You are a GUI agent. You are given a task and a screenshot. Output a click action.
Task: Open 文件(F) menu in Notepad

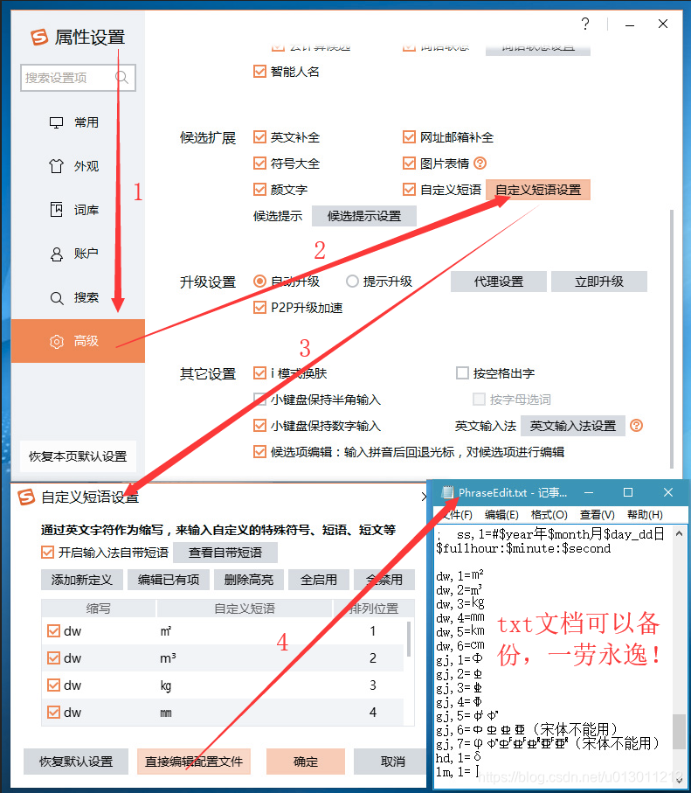pos(455,515)
